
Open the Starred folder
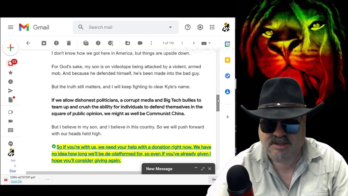point(11,73)
